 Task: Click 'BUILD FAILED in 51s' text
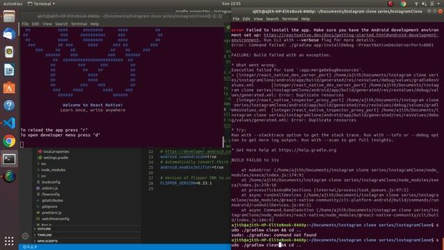coord(255,160)
